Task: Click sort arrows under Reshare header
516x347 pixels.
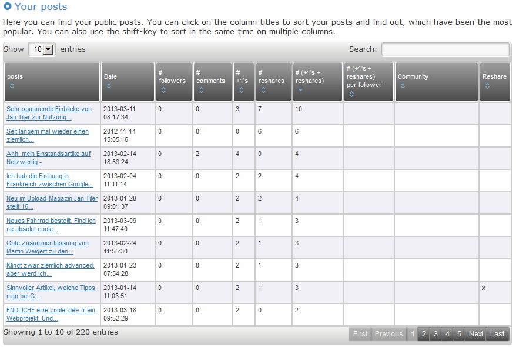Action: pos(487,86)
